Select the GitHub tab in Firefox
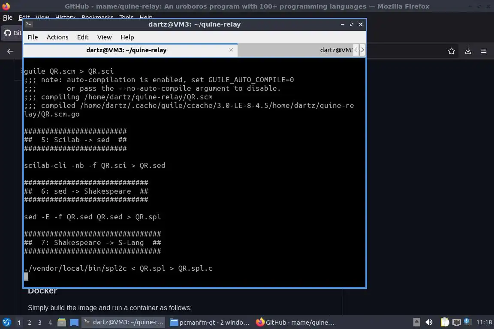 pos(12,33)
